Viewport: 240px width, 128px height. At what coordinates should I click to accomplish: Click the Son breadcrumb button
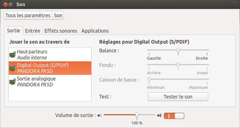coord(58,15)
